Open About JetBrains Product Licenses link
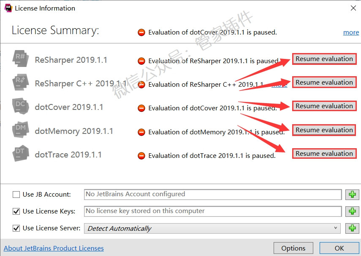The height and width of the screenshot is (256, 361). pos(54,248)
